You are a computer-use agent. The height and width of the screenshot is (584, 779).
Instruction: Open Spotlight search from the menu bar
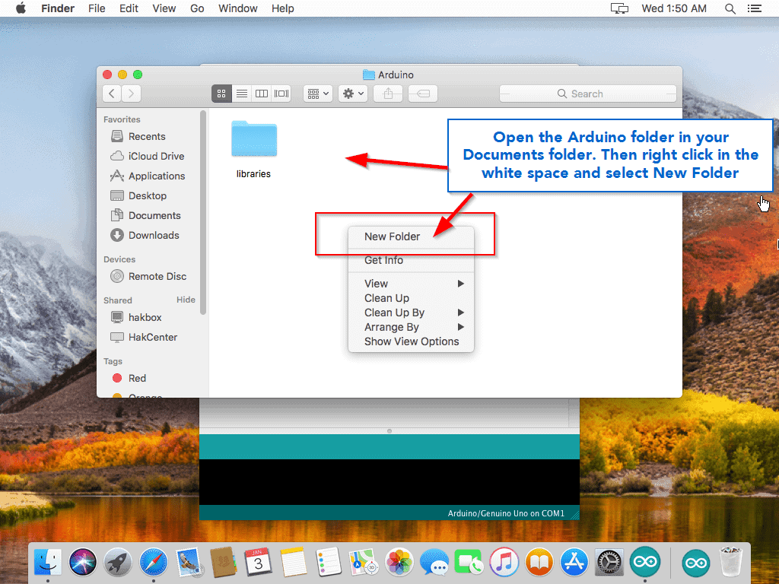pyautogui.click(x=730, y=8)
